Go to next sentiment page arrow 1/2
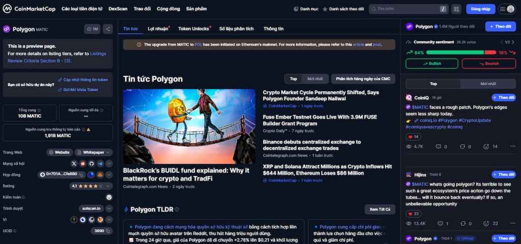The image size is (521, 244). (514, 42)
